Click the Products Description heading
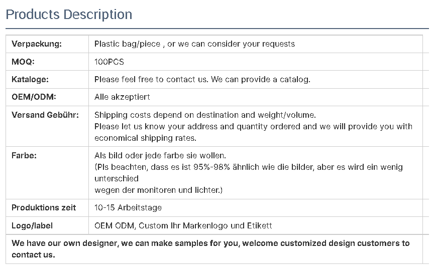The image size is (431, 273). (69, 14)
